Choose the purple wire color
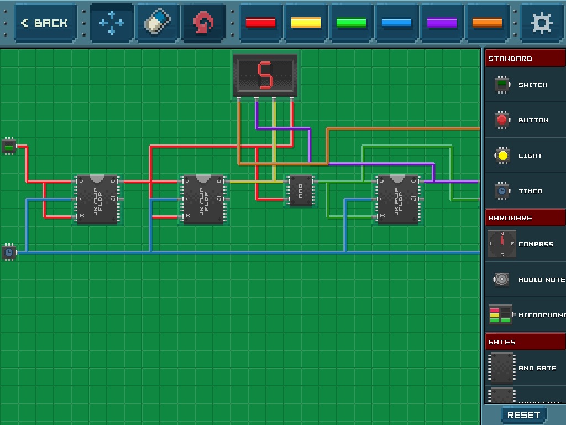 (x=442, y=23)
